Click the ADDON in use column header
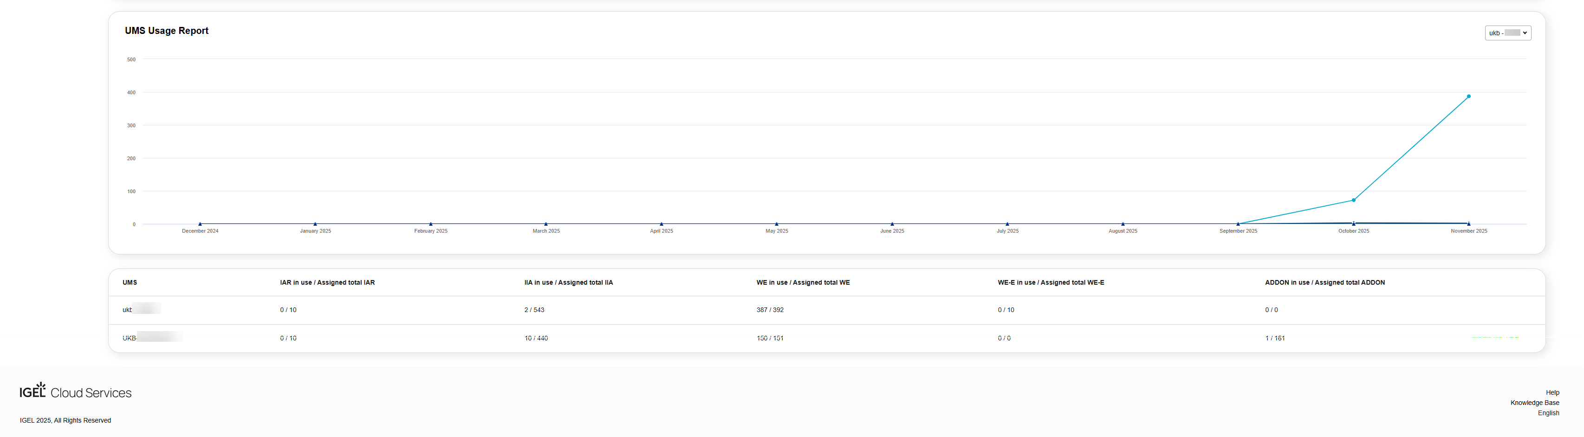This screenshot has height=437, width=1584. coord(1324,282)
